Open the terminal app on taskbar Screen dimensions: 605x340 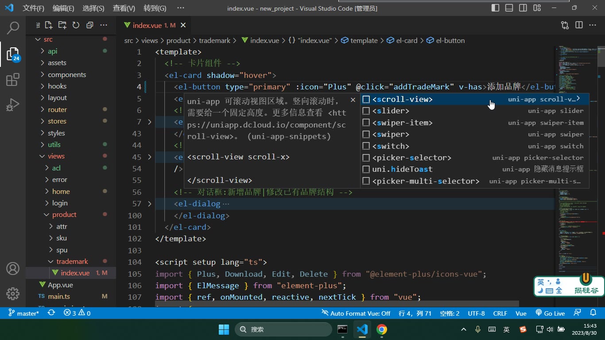click(x=342, y=329)
